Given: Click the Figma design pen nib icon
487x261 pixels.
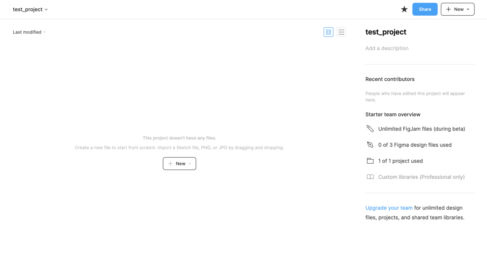Looking at the screenshot, I should click(x=370, y=145).
